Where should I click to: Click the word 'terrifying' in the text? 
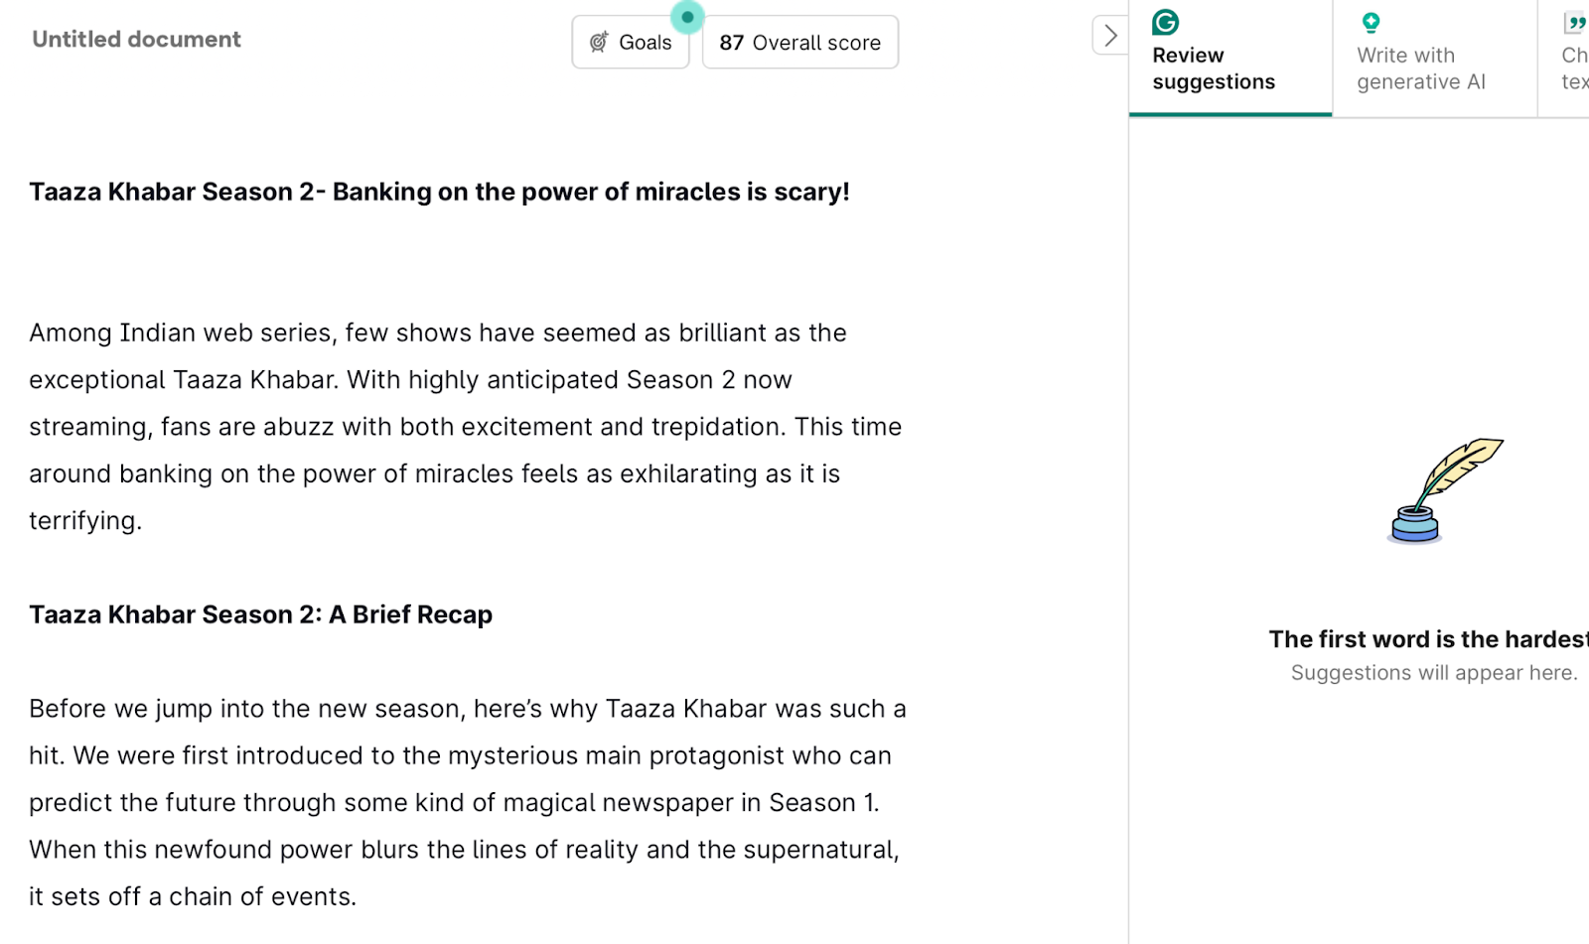83,521
